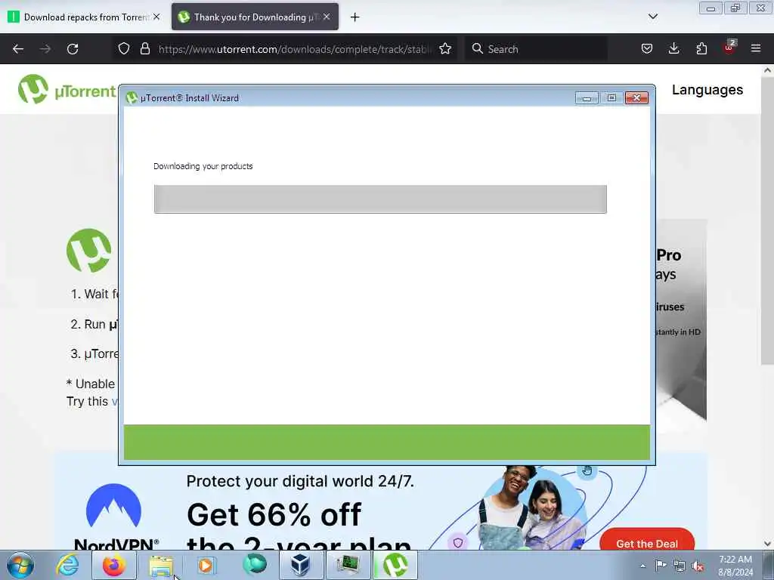Open the uBlock extension icon with badge
Image resolution: width=774 pixels, height=580 pixels.
[729, 48]
